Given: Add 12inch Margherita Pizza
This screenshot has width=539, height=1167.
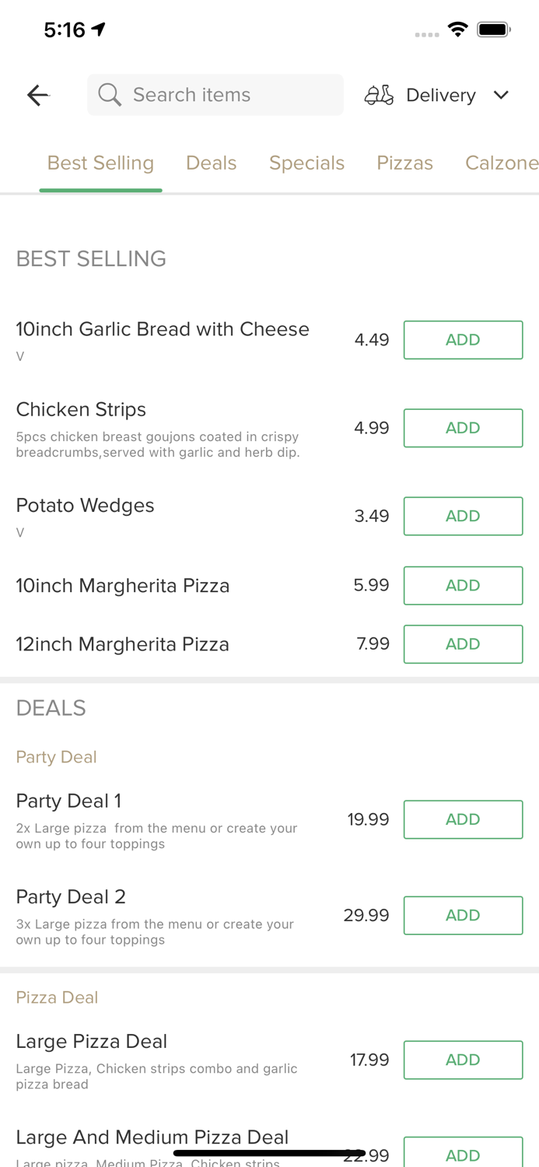Looking at the screenshot, I should [x=463, y=644].
